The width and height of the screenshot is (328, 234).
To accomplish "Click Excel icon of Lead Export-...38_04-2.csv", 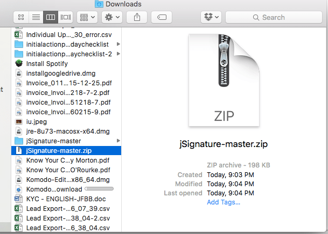I will tap(19, 218).
